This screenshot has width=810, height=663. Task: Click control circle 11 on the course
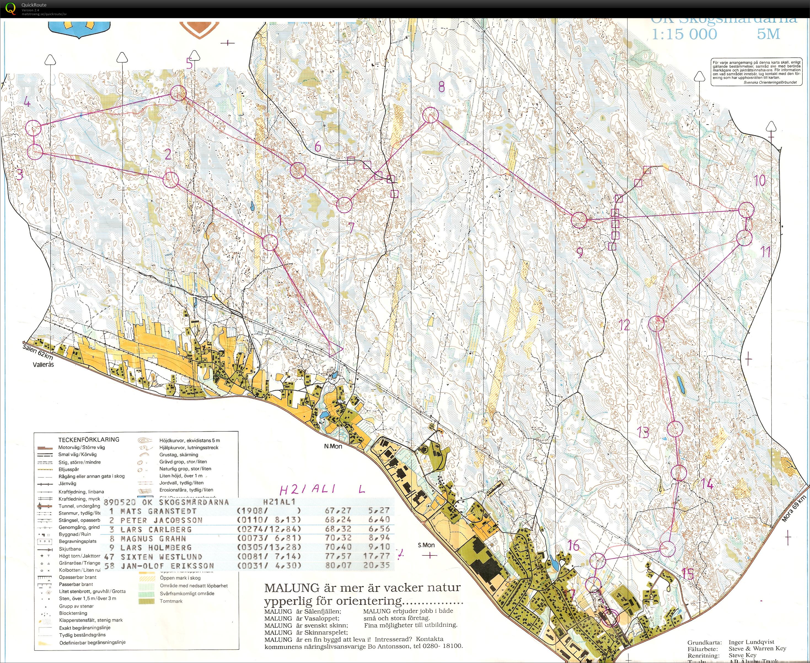(x=744, y=238)
